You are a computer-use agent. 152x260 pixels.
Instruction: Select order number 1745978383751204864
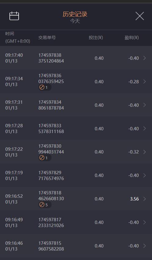(51, 58)
